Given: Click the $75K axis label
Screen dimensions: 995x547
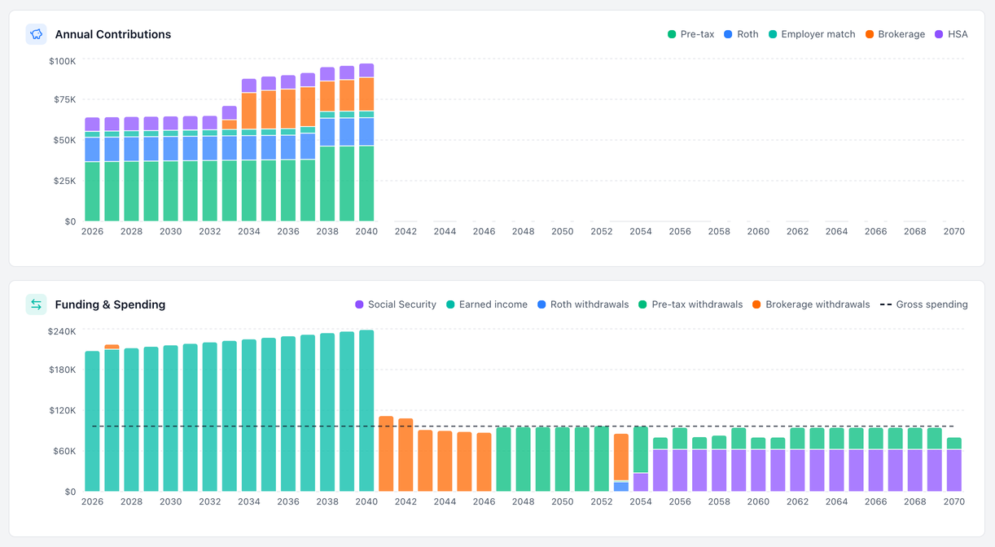Looking at the screenshot, I should point(65,99).
